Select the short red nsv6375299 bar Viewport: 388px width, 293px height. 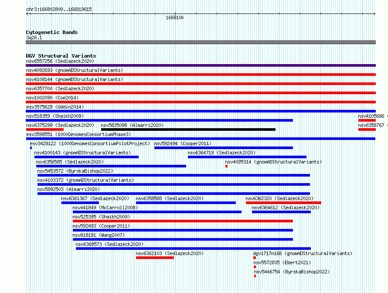pyautogui.click(x=45, y=129)
